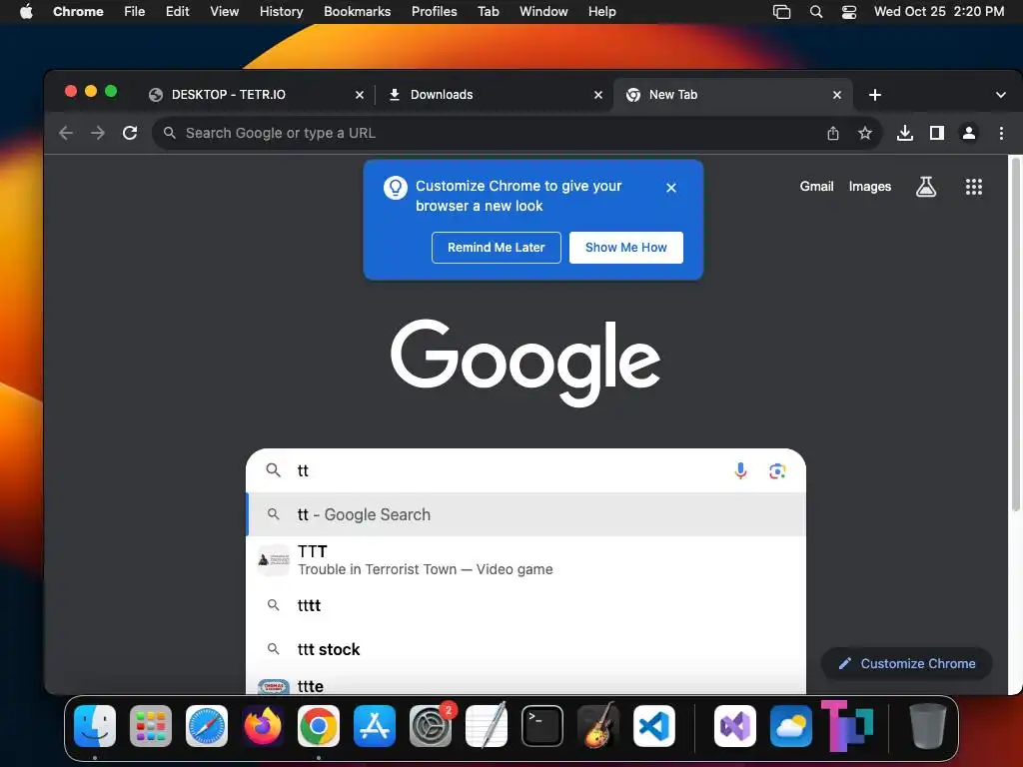This screenshot has width=1023, height=767.
Task: Open Finder from the dock
Action: click(95, 726)
